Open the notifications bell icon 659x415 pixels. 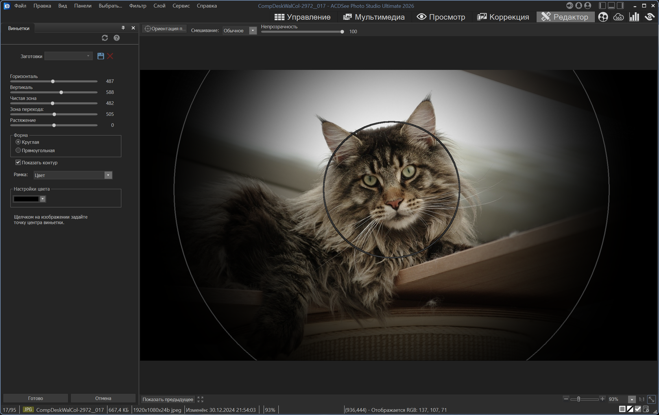click(578, 6)
